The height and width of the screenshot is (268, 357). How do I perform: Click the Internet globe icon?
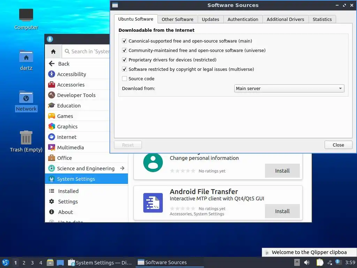[52, 137]
